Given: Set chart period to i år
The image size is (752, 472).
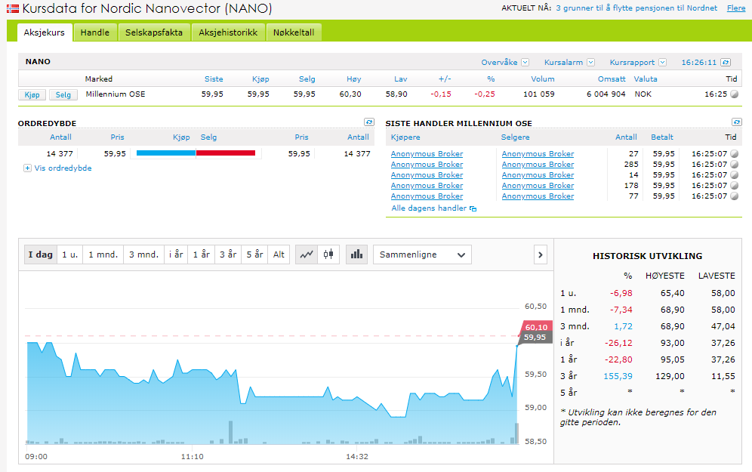Looking at the screenshot, I should click(176, 255).
